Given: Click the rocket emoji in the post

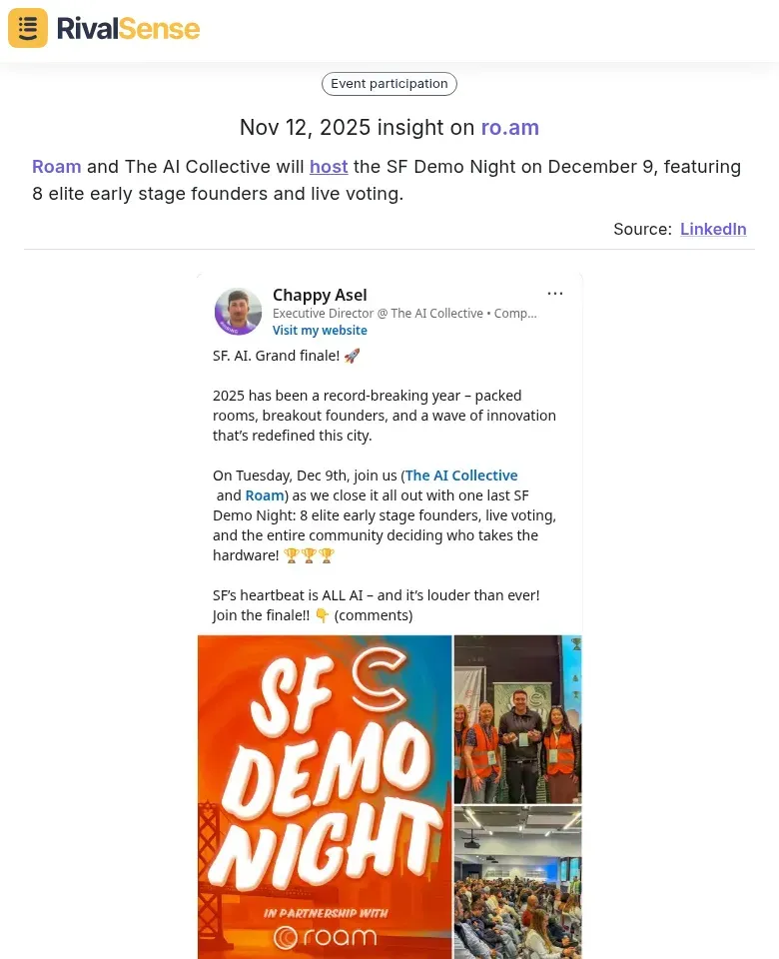Looking at the screenshot, I should pos(352,355).
